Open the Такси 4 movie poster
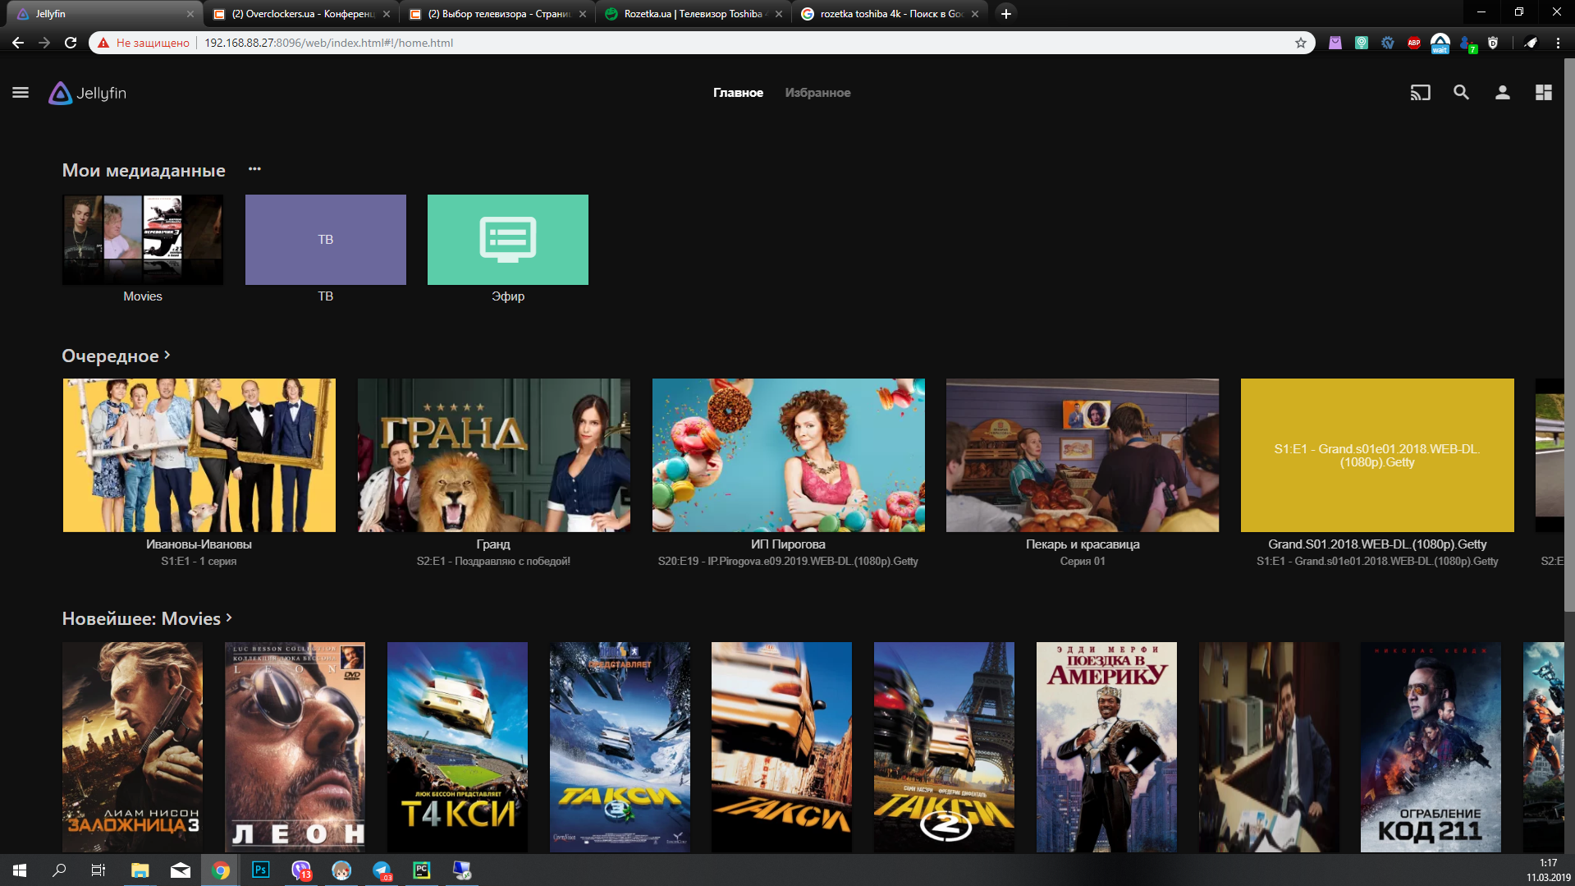The height and width of the screenshot is (886, 1575). (457, 747)
